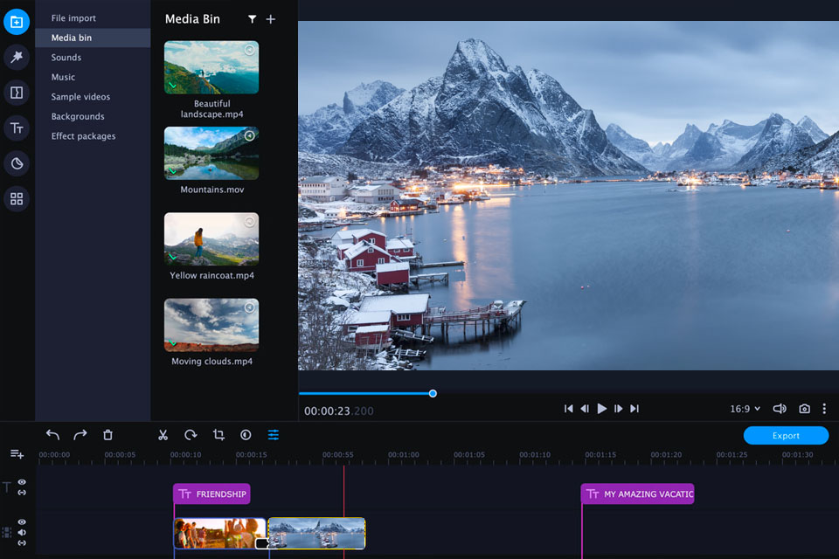Delete selected clip with trash icon
839x559 pixels.
pos(107,435)
